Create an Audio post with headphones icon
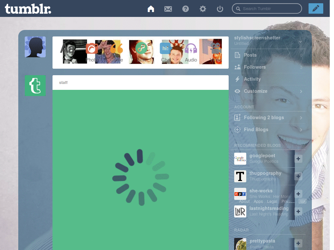This screenshot has width=334, height=250. 191,52
